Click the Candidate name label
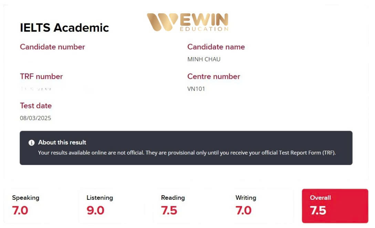375x228 pixels. point(216,47)
